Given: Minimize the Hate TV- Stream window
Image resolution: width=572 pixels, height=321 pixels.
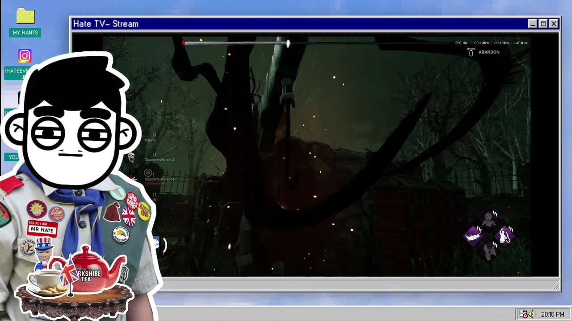Looking at the screenshot, I should pos(532,24).
